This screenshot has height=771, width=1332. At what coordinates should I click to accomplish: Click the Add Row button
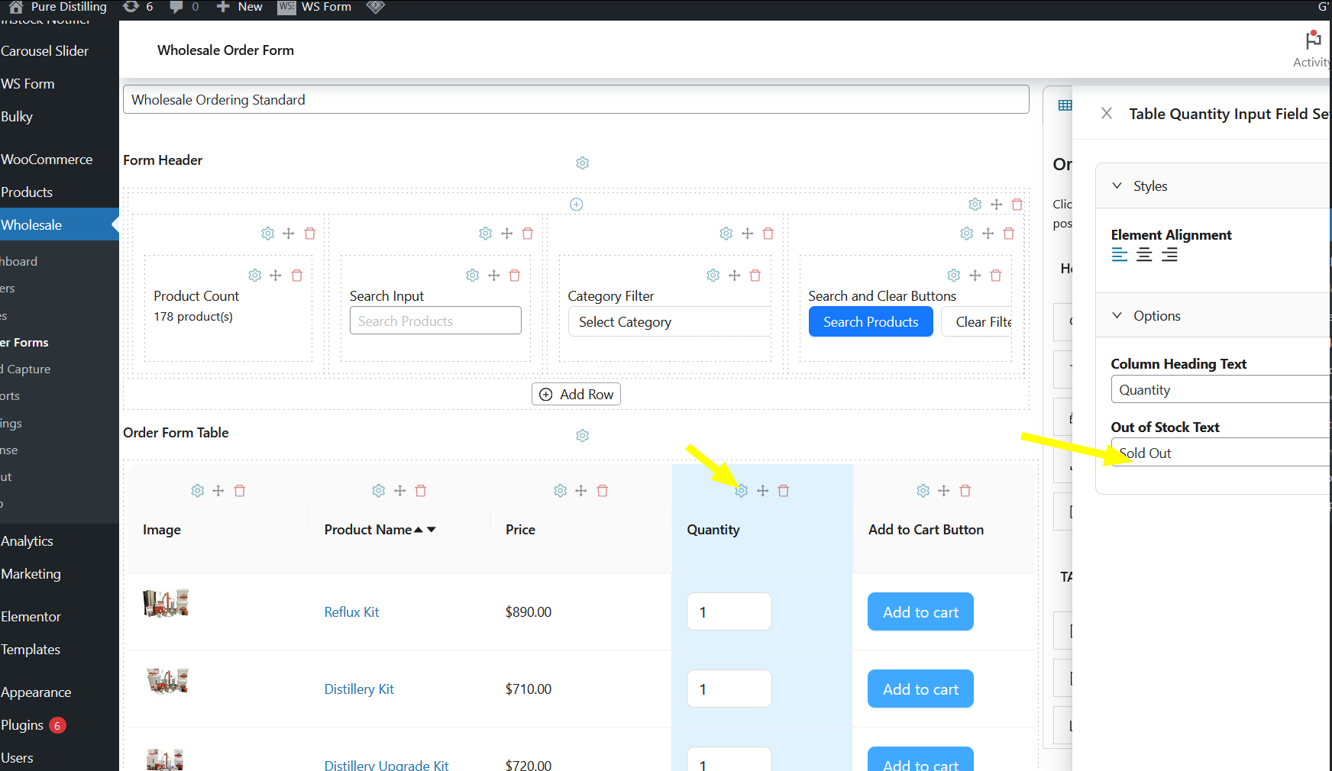coord(576,395)
